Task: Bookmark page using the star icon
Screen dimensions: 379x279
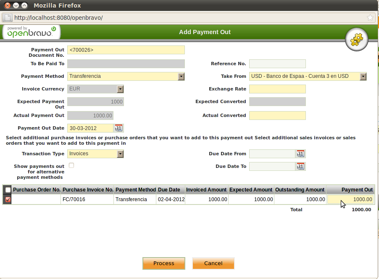Action: point(370,18)
